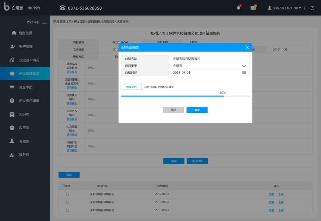Open 研发费用申报 menu item
Screen dimensions: 321x221
[25, 101]
